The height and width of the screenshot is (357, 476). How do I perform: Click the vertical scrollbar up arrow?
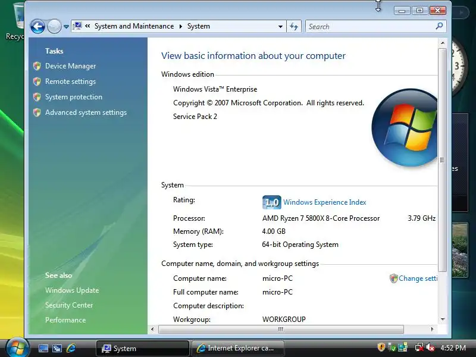(442, 43)
